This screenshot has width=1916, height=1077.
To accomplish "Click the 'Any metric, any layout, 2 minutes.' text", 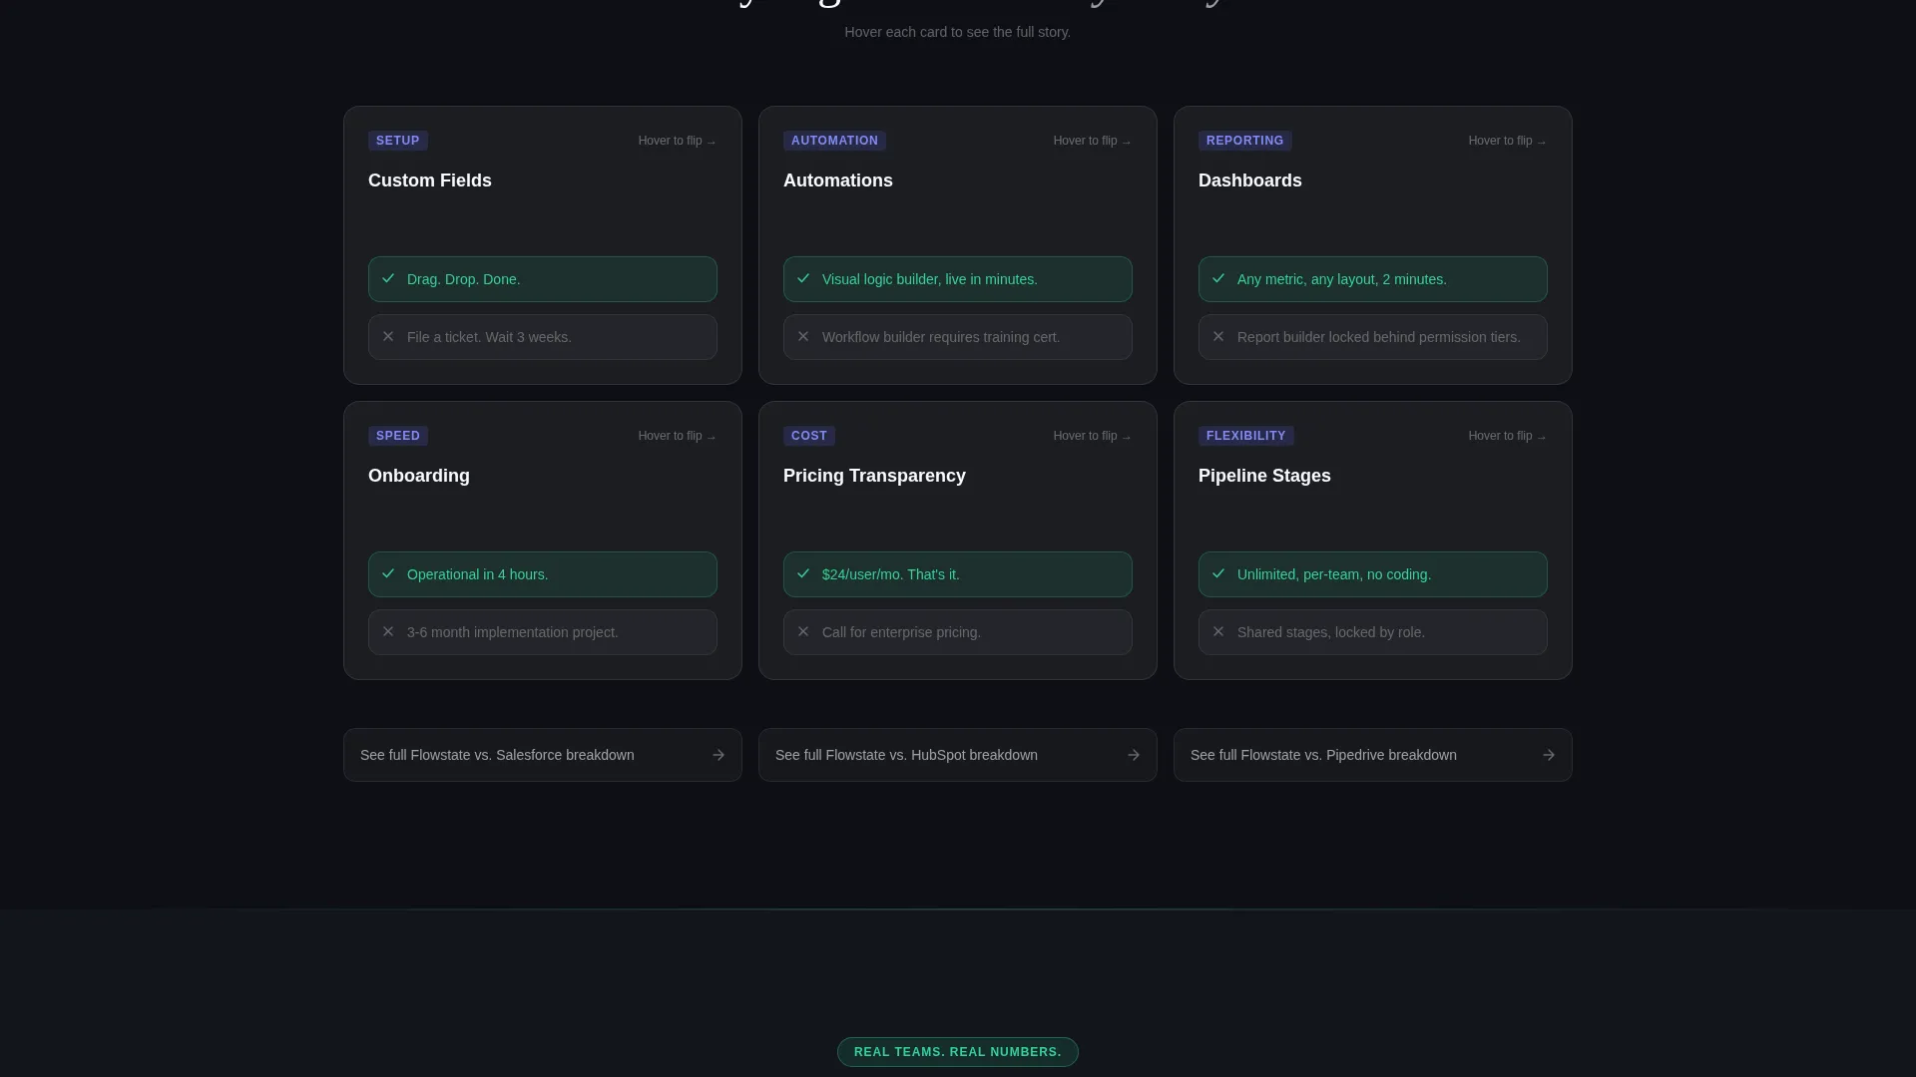I will (x=1342, y=279).
